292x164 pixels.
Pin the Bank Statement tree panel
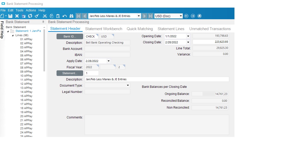pos(43,22)
